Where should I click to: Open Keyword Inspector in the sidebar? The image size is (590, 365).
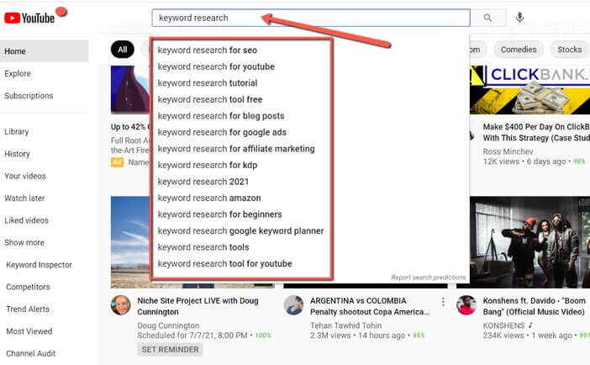point(40,265)
